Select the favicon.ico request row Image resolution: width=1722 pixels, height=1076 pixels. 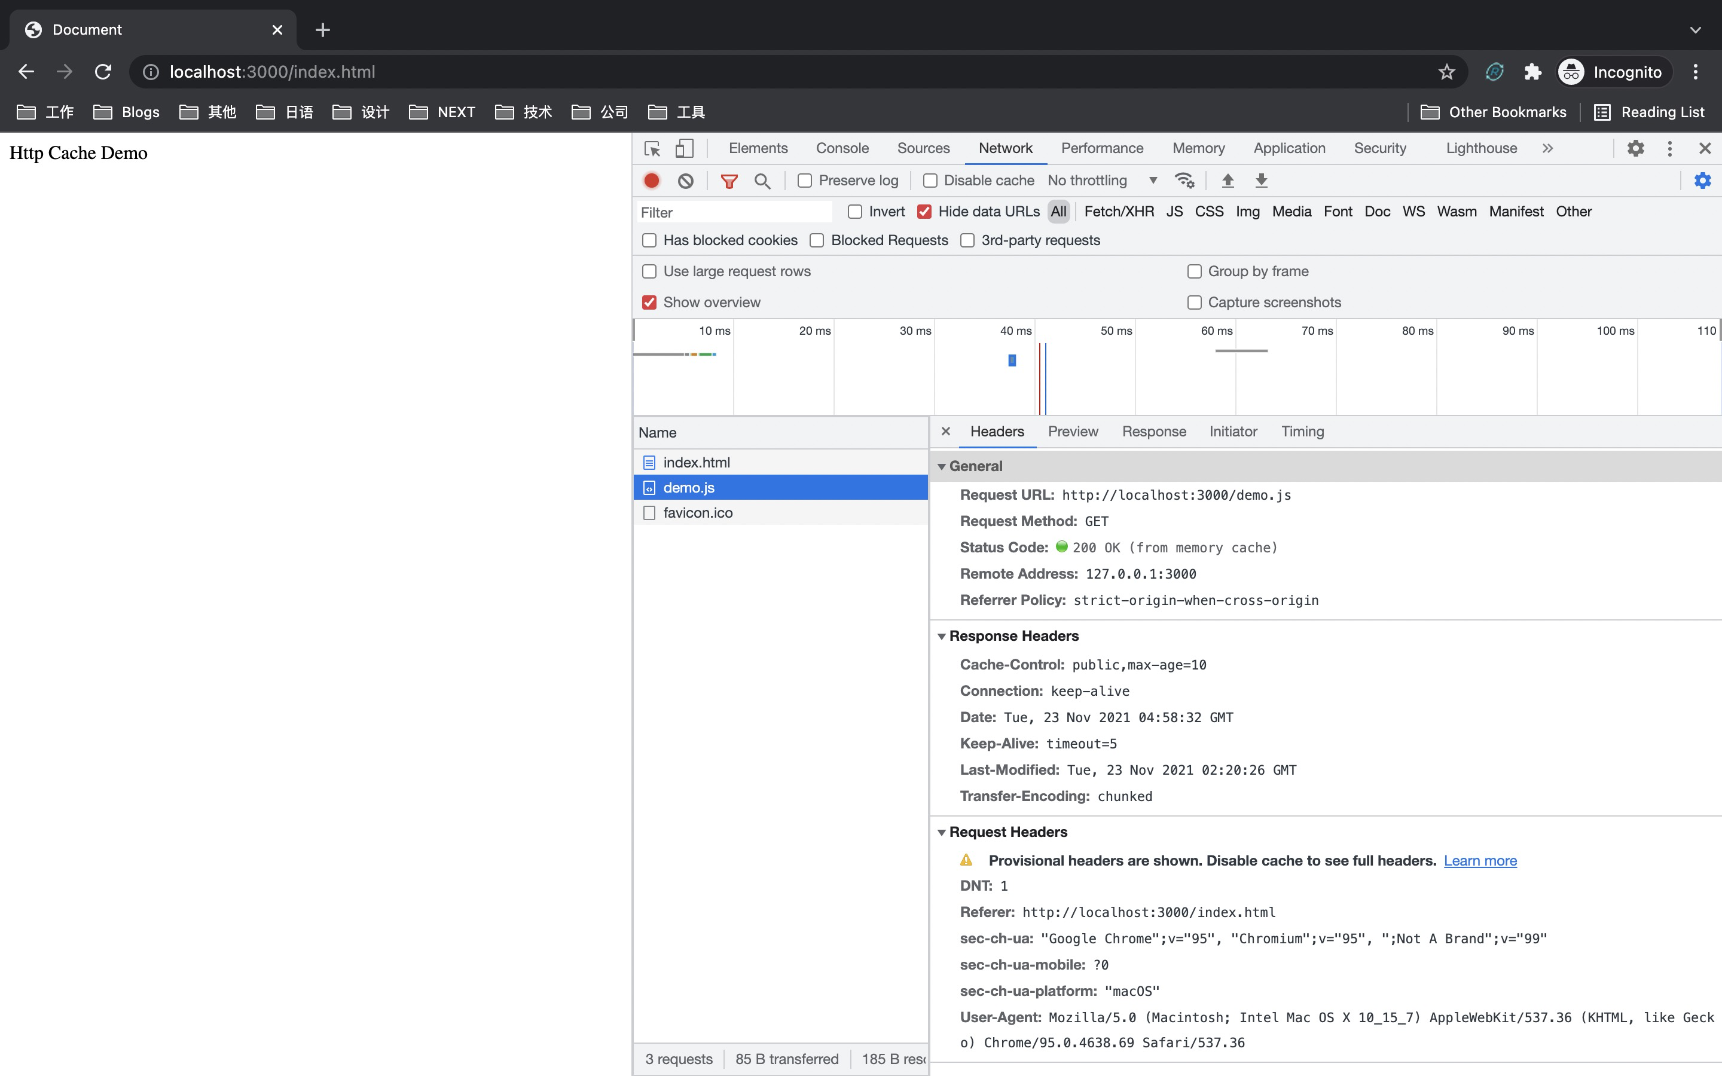coord(781,512)
